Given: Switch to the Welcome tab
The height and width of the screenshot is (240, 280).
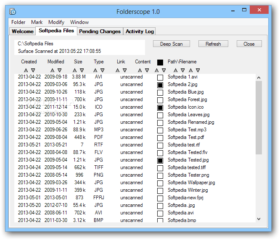Looking at the screenshot, I should click(23, 31).
